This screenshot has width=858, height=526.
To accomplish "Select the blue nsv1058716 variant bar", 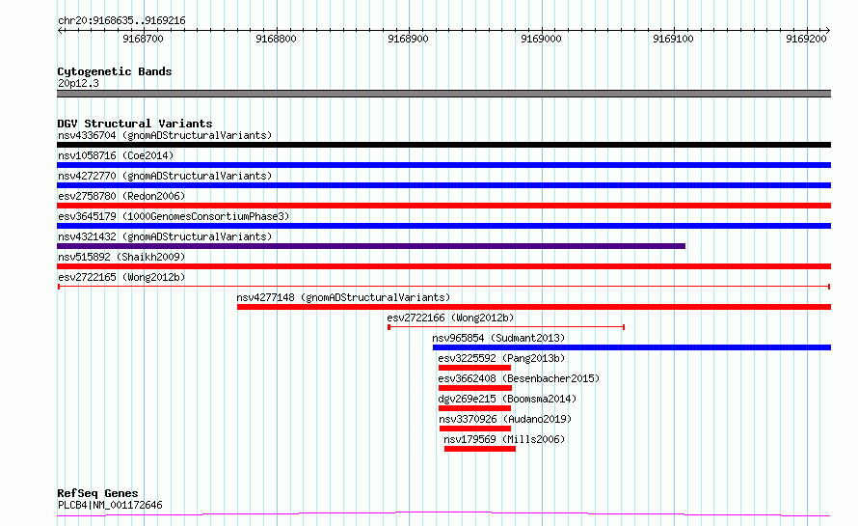I will 443,165.
